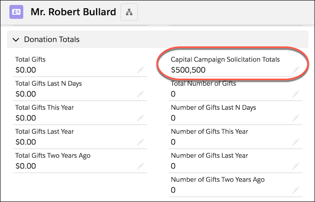
Task: Edit Number of Gifts Two Years Ago pencil
Action: [296, 190]
